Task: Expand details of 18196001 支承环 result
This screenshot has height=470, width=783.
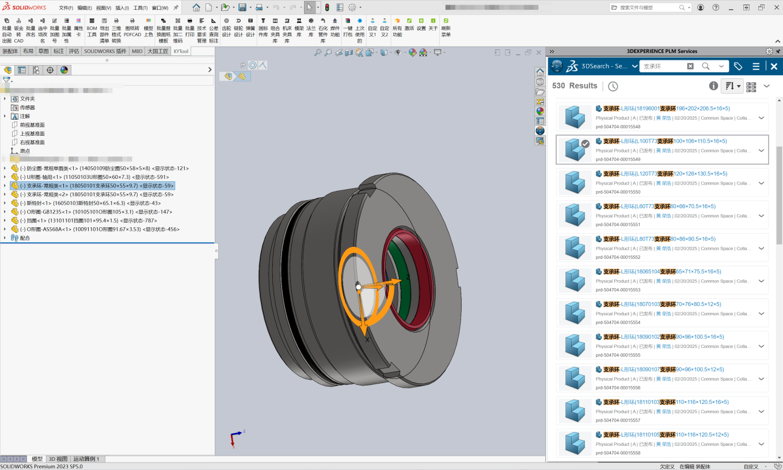Action: coord(761,118)
